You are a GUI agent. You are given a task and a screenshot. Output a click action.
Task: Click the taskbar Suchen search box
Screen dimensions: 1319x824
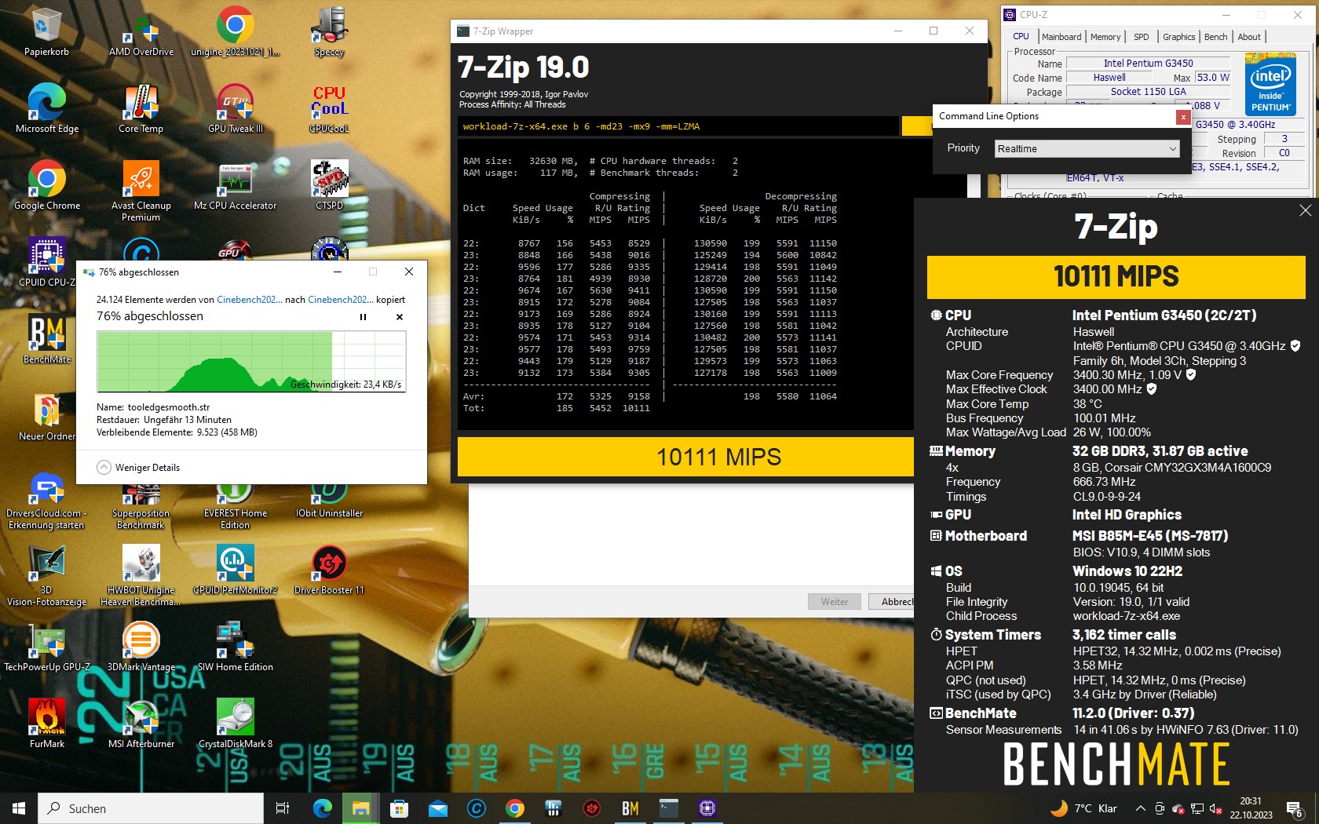point(151,808)
